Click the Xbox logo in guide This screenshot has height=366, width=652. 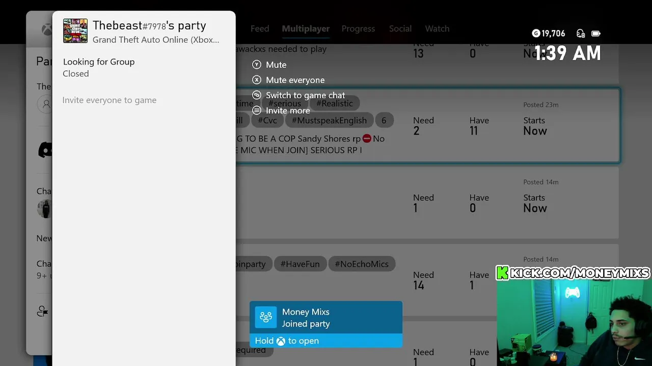[x=46, y=29]
